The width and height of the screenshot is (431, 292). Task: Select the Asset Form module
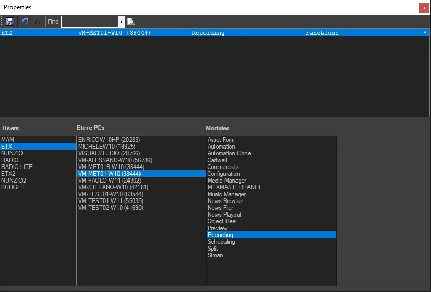(221, 140)
